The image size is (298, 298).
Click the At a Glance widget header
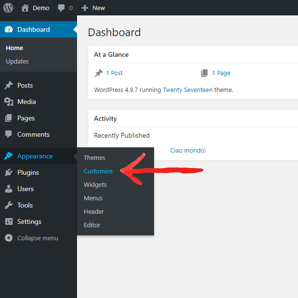(193, 54)
